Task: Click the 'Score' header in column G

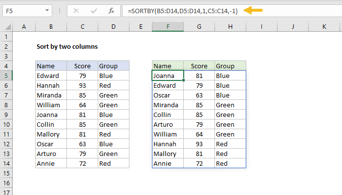Action: coord(199,66)
